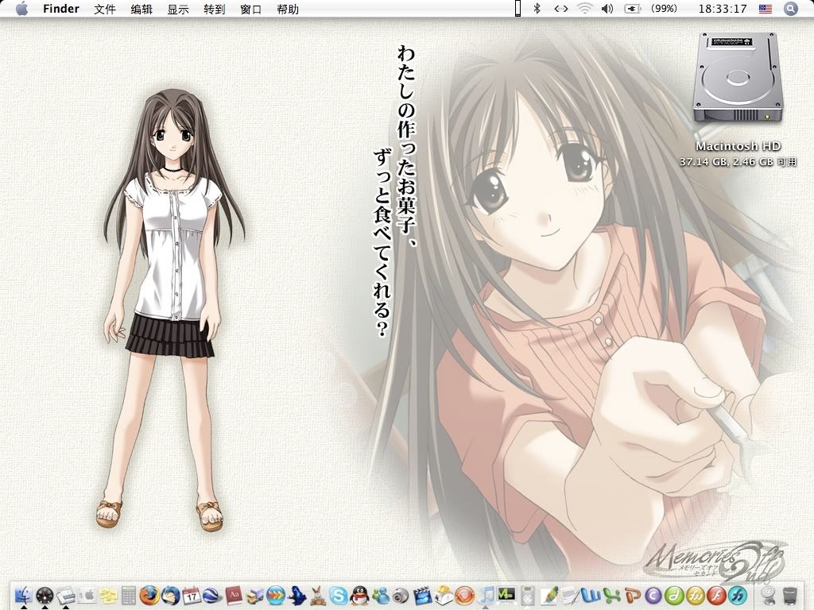This screenshot has height=610, width=814.
Task: Open the Apple menu
Action: point(21,8)
